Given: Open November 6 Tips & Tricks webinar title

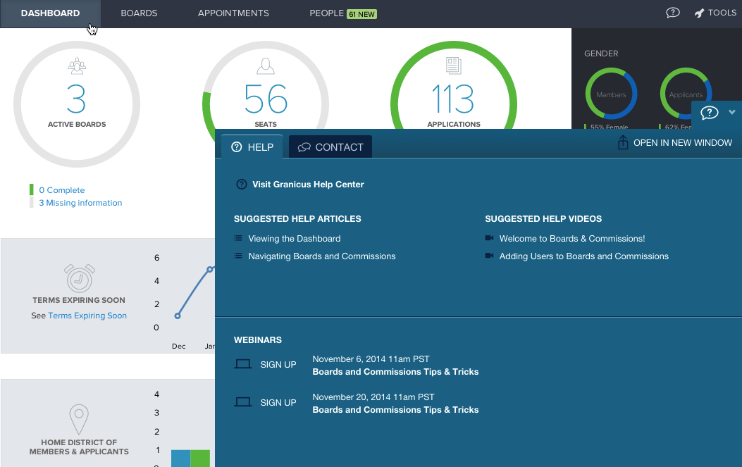Looking at the screenshot, I should pos(395,372).
